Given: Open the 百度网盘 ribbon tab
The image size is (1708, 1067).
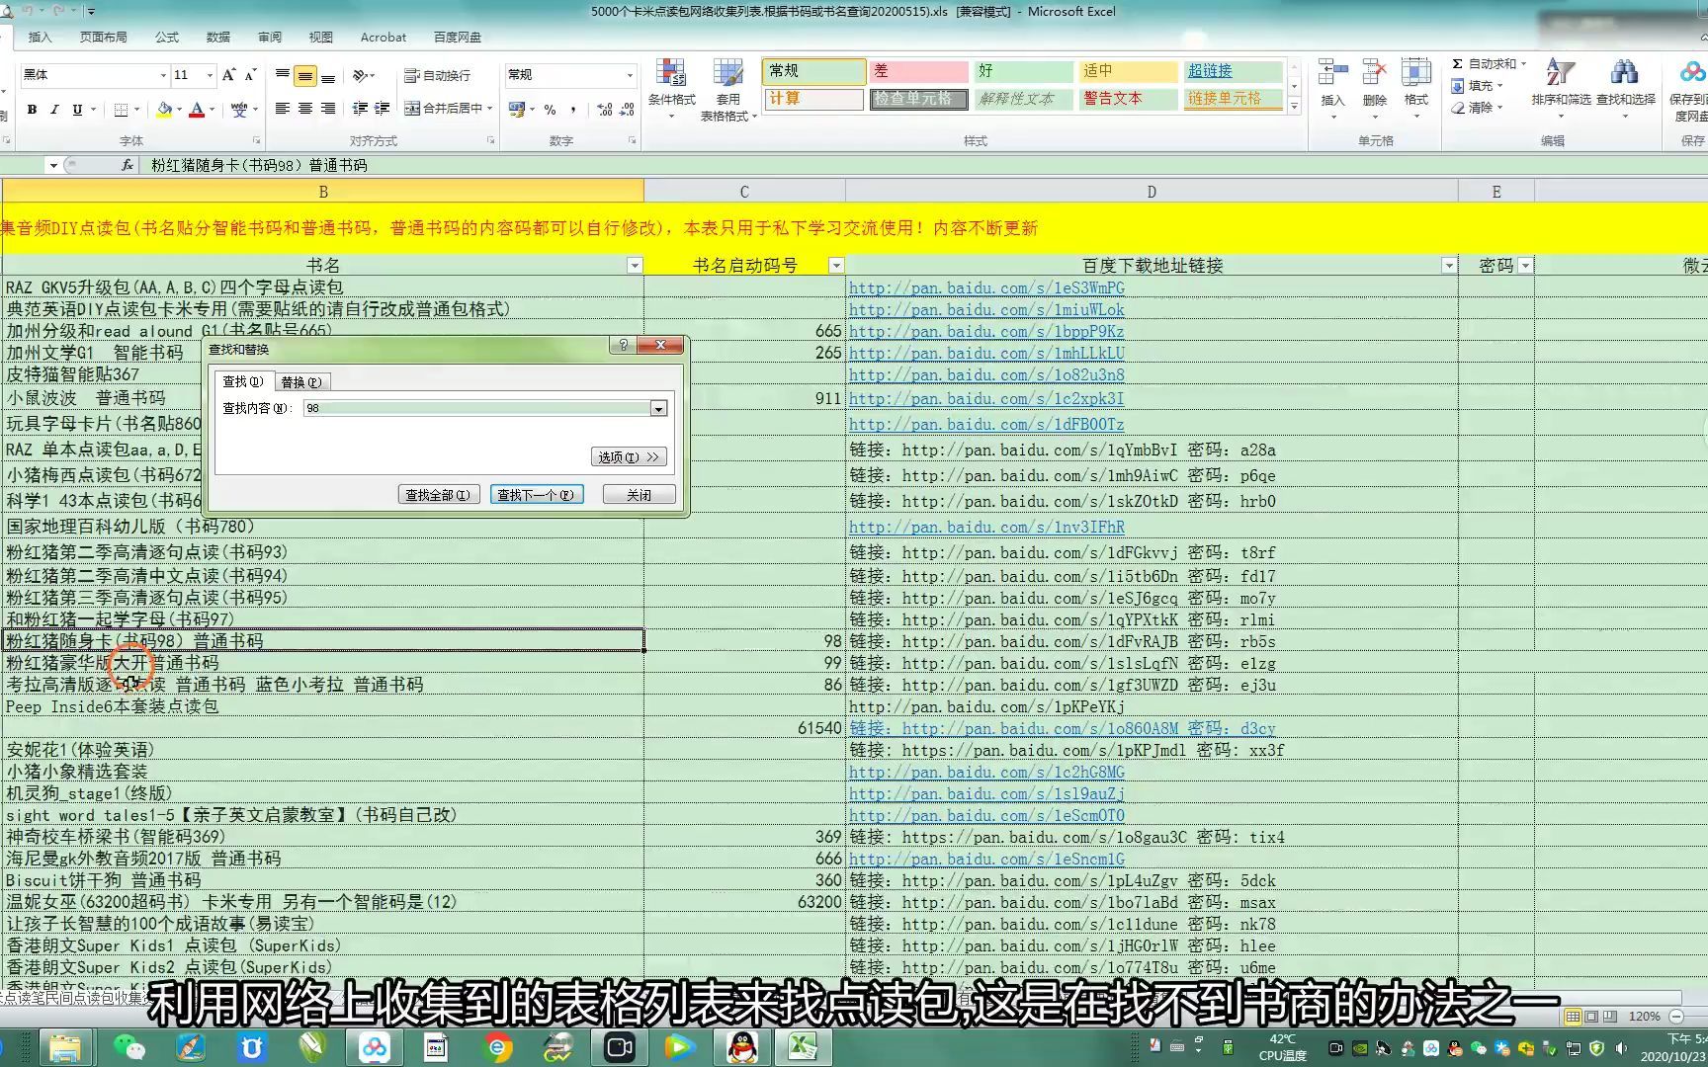Looking at the screenshot, I should coord(458,38).
